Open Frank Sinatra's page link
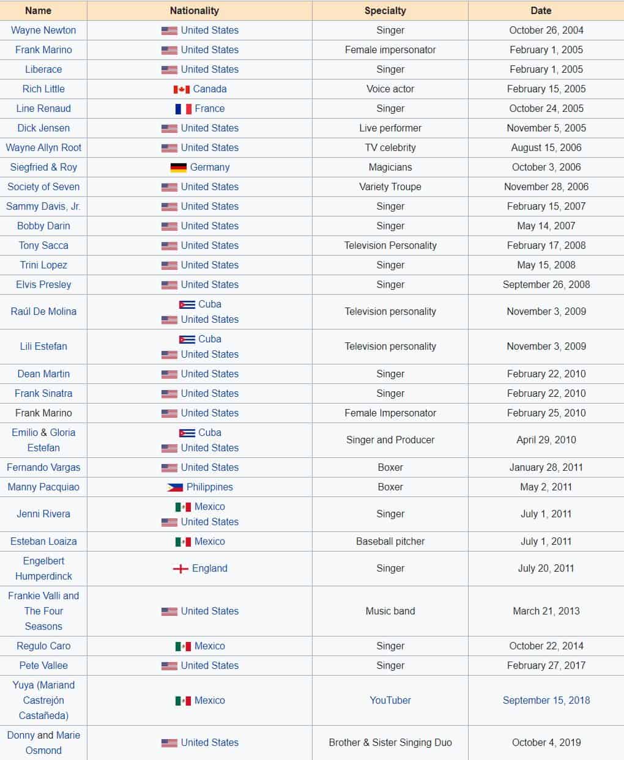624x760 pixels. pyautogui.click(x=43, y=393)
